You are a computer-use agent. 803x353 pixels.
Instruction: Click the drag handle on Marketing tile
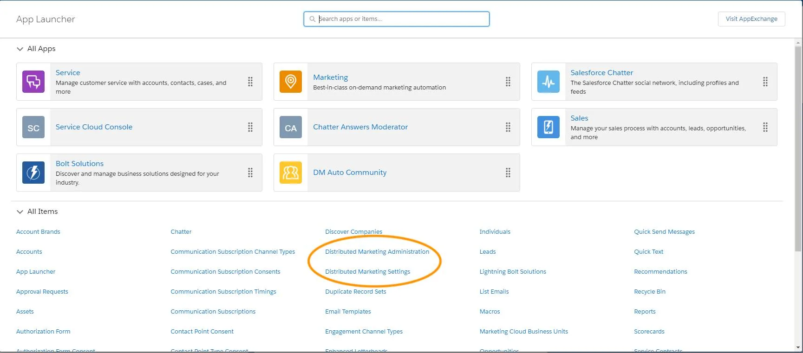coord(508,82)
